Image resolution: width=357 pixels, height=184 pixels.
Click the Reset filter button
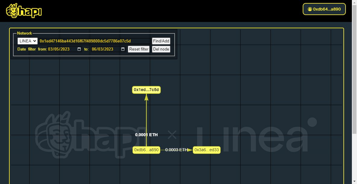pyautogui.click(x=139, y=49)
